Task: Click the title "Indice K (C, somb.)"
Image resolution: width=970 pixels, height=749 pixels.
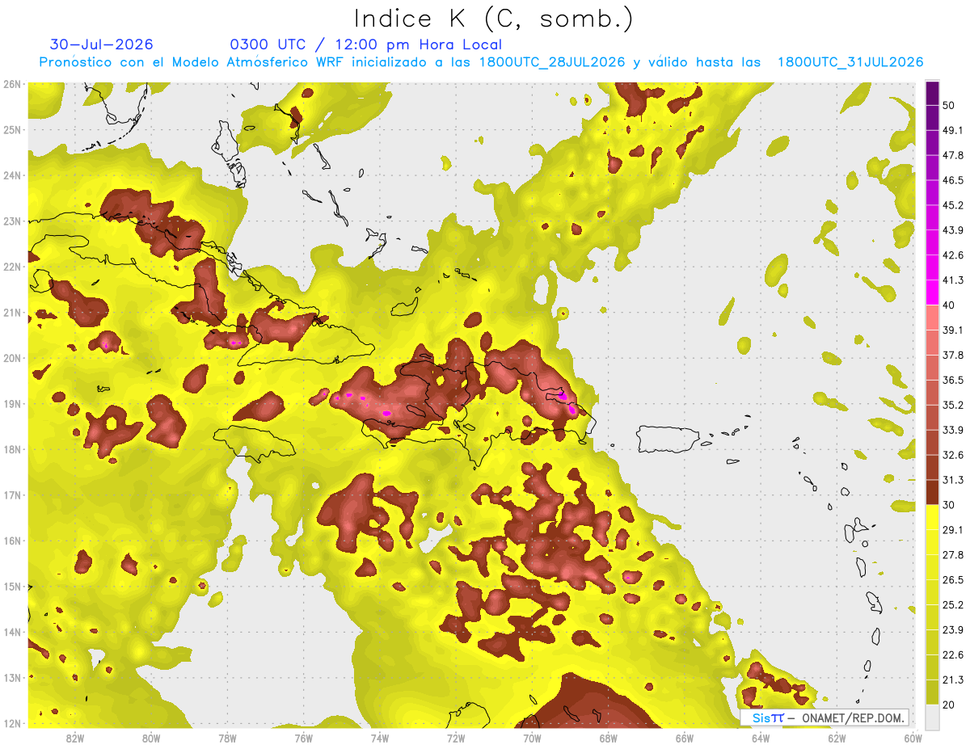Action: point(493,18)
